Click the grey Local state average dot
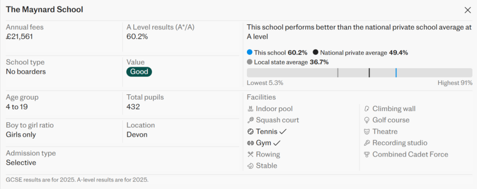477x189 pixels. click(x=250, y=62)
